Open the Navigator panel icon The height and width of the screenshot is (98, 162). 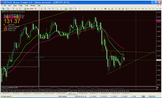[17, 9]
